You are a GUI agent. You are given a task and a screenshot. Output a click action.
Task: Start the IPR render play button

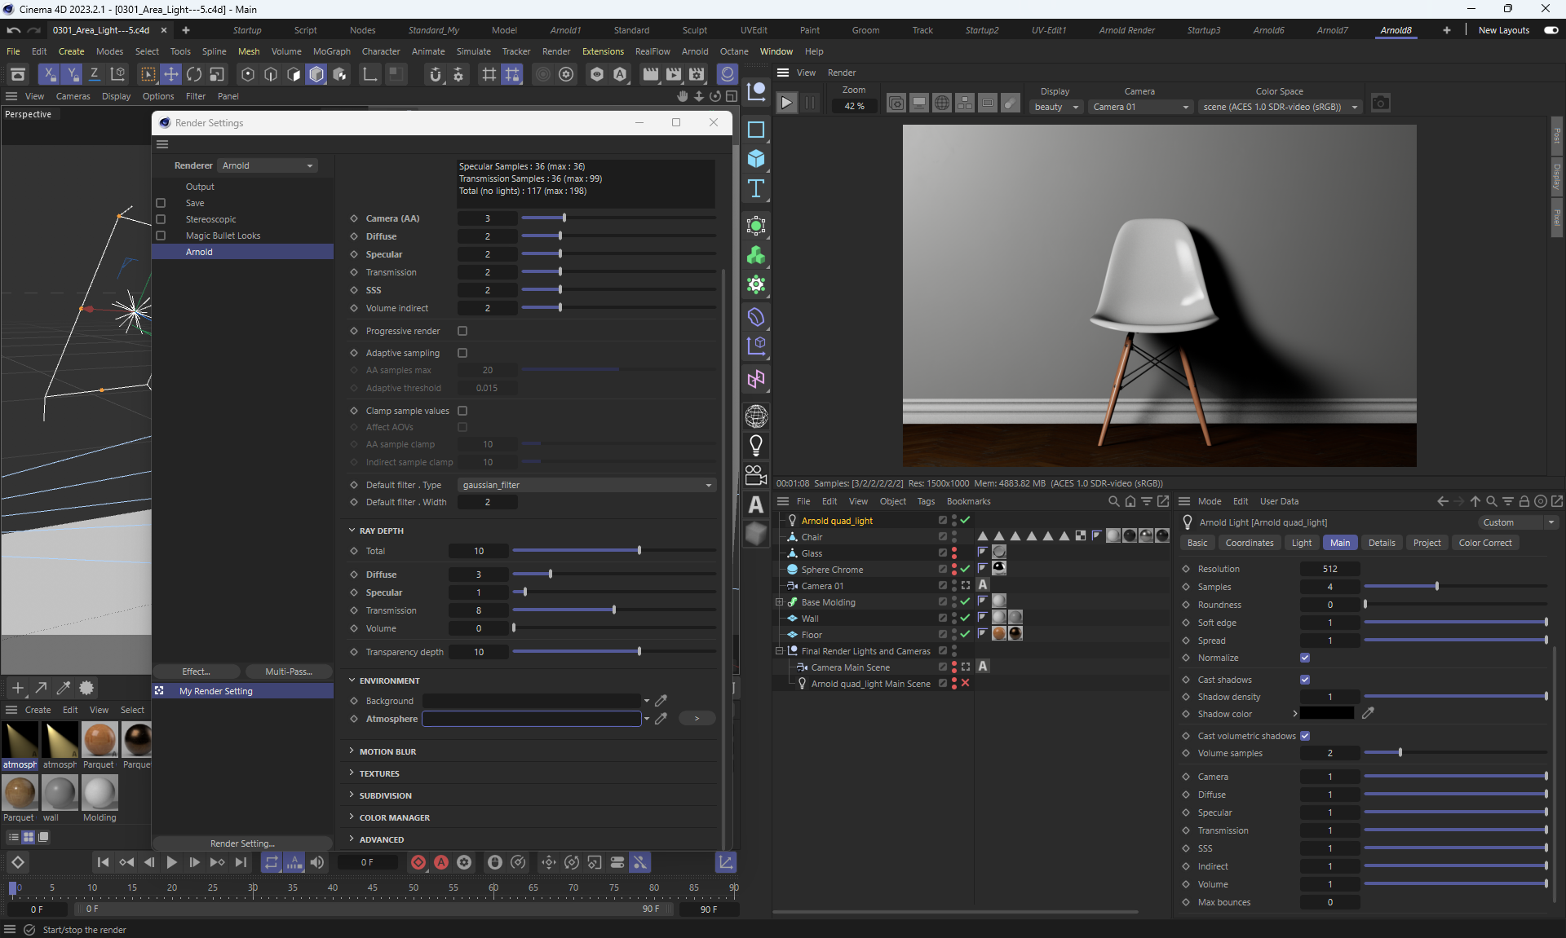click(786, 103)
